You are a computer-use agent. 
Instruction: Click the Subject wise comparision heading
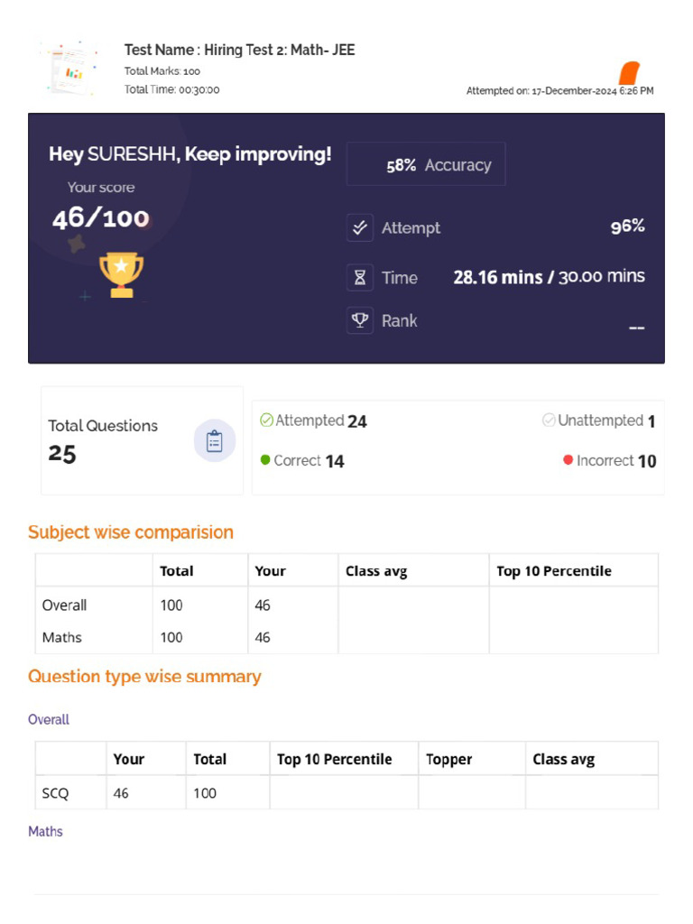coord(131,532)
